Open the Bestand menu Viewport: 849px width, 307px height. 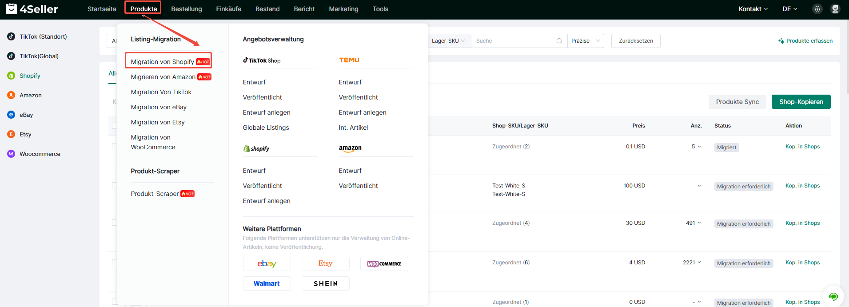tap(267, 9)
